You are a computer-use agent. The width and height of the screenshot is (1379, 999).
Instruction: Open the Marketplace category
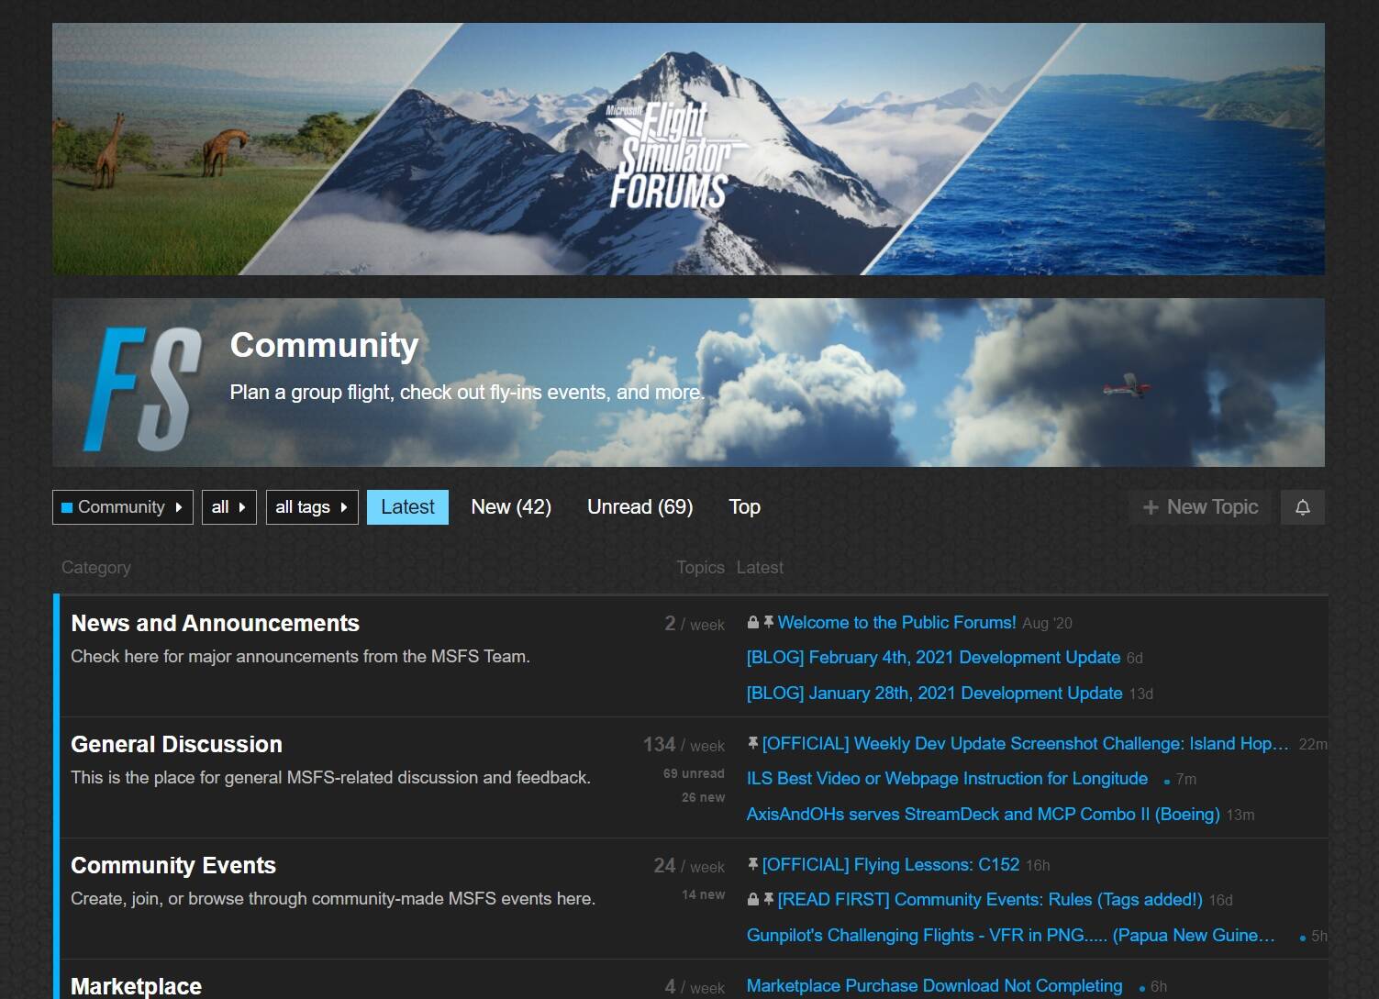136,986
